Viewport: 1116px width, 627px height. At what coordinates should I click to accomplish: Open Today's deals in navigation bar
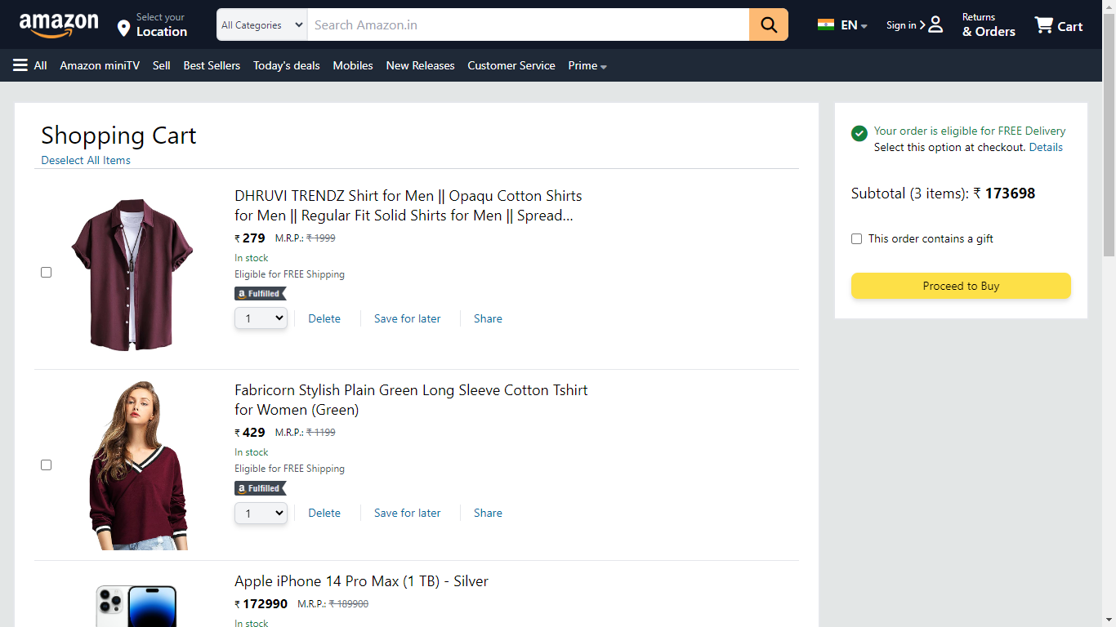click(286, 65)
